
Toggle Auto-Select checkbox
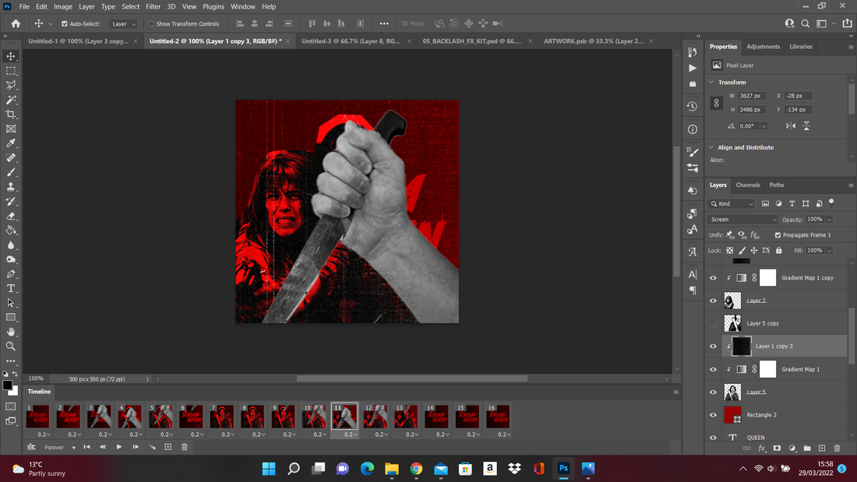coord(65,24)
